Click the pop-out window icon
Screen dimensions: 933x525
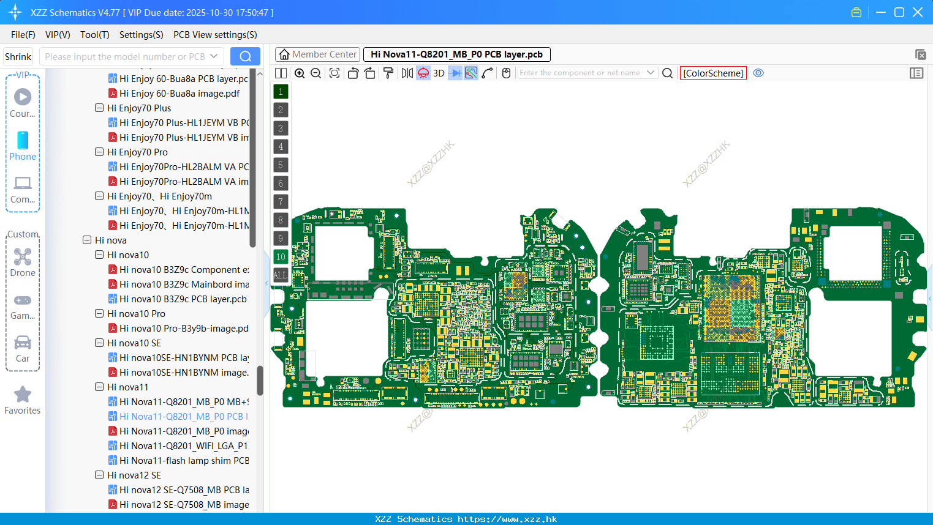920,54
